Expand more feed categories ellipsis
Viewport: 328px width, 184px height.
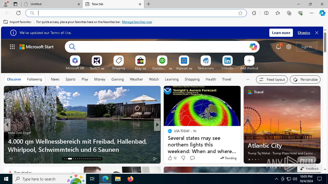pyautogui.click(x=248, y=79)
